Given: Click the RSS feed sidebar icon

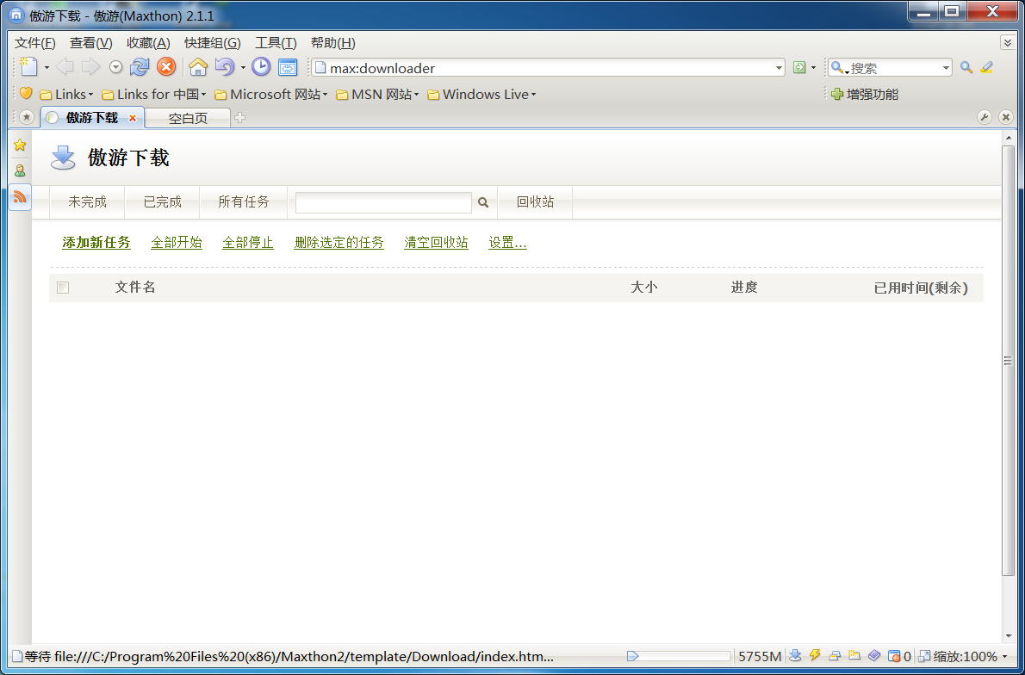Looking at the screenshot, I should 20,197.
